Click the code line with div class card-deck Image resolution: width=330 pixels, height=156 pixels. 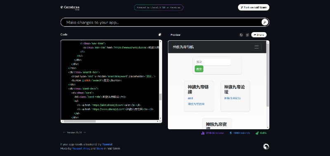pyautogui.click(x=83, y=88)
